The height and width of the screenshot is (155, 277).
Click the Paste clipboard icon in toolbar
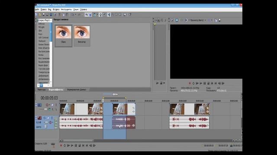coord(67,15)
